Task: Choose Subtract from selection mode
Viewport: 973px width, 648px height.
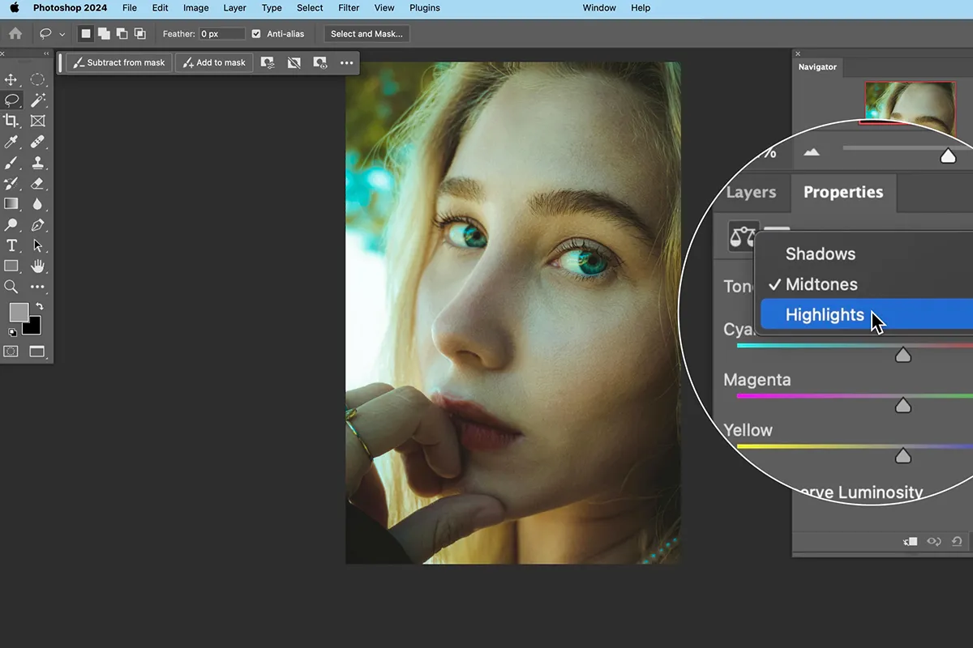Action: pos(122,34)
